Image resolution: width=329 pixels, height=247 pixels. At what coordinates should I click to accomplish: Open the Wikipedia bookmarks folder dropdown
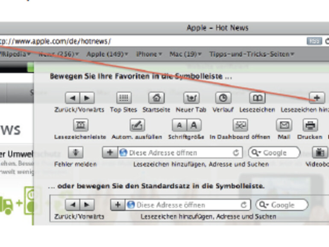[16, 54]
